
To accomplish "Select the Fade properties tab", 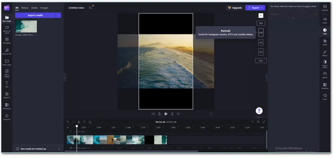I will [x=325, y=31].
